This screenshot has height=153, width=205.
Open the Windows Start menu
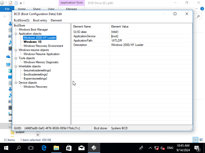6,148
